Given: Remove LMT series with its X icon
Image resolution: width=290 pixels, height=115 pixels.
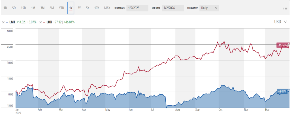Looking at the screenshot, I should [3, 22].
